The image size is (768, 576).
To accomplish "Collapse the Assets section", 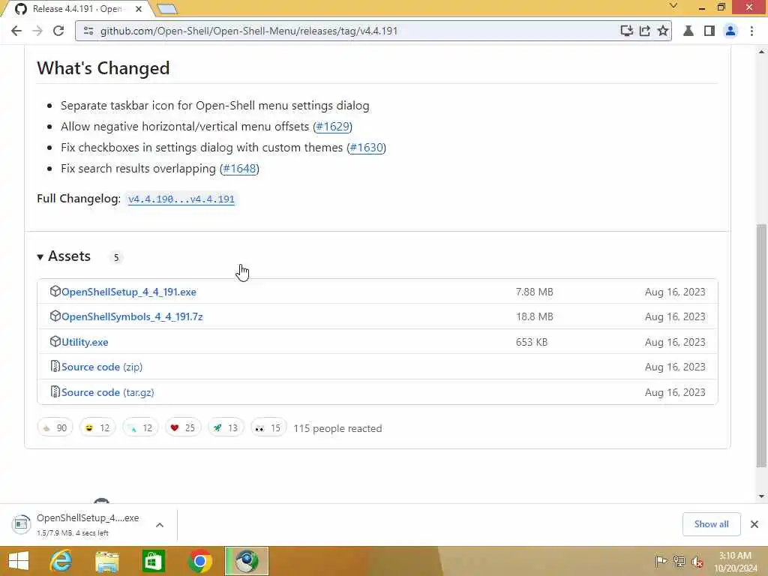I will tap(64, 256).
